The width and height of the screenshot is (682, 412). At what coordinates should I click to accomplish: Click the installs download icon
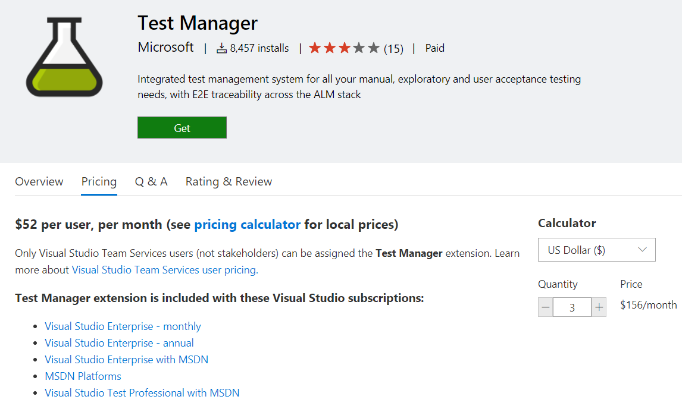pos(223,48)
